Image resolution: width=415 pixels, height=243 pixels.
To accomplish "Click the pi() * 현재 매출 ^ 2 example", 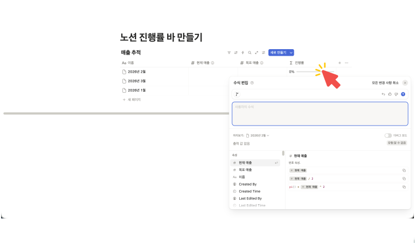I will (x=348, y=187).
